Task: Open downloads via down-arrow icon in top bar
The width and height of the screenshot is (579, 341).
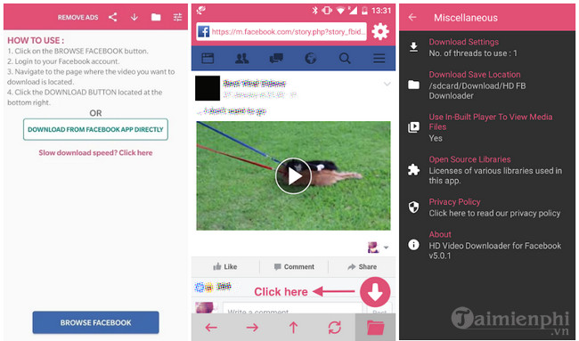Action: (x=134, y=17)
